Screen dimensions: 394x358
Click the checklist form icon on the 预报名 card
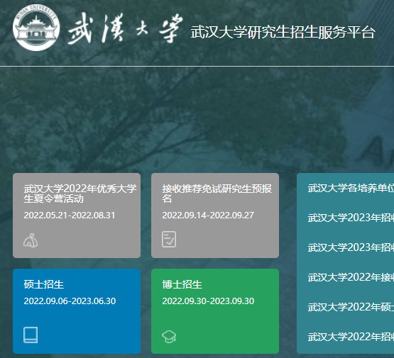pos(169,239)
